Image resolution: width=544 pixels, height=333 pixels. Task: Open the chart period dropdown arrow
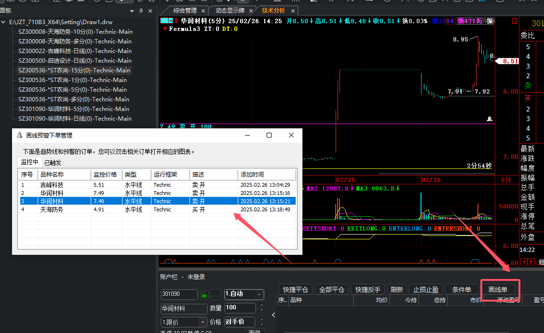point(171,21)
